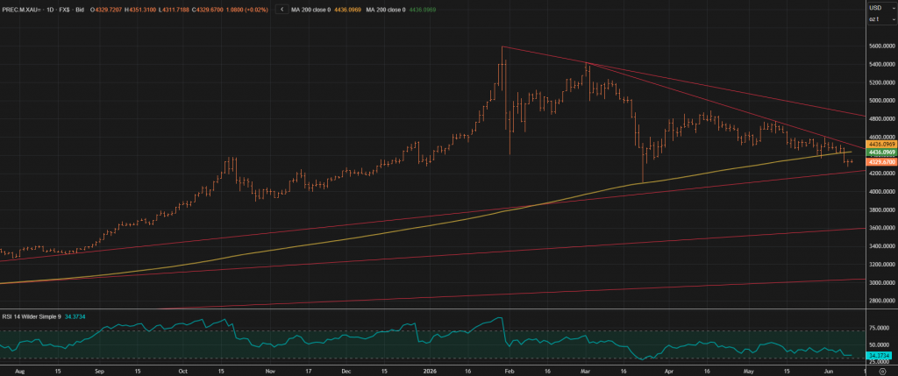
Task: Click the Oct label on the time axis
Action: pos(182,371)
